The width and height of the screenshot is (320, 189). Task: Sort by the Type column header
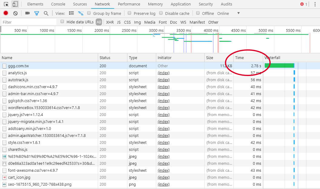(x=142, y=58)
